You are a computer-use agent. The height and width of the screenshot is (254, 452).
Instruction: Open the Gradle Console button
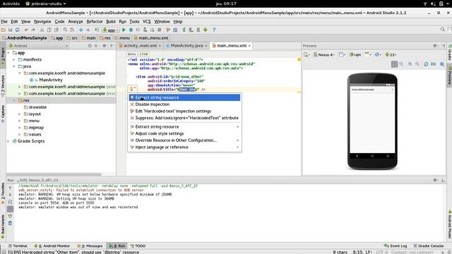(429, 246)
